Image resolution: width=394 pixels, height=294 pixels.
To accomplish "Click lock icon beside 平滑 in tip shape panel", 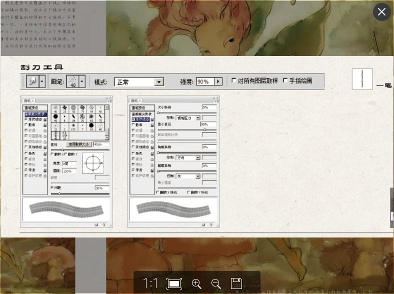I will [45, 170].
